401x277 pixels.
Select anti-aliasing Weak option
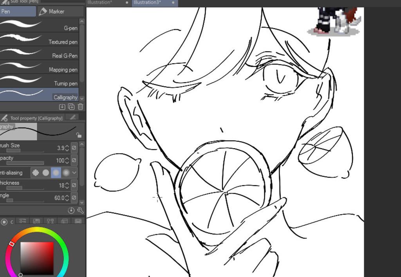[46, 173]
